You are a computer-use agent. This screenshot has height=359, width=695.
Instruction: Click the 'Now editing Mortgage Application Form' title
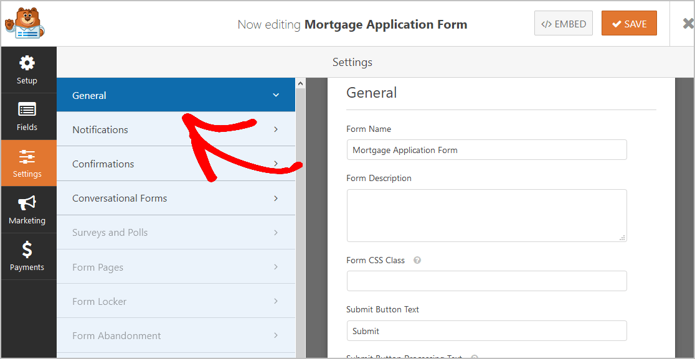pos(352,24)
